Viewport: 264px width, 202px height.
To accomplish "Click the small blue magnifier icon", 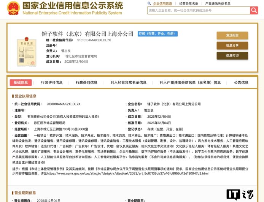I will pos(149,3).
